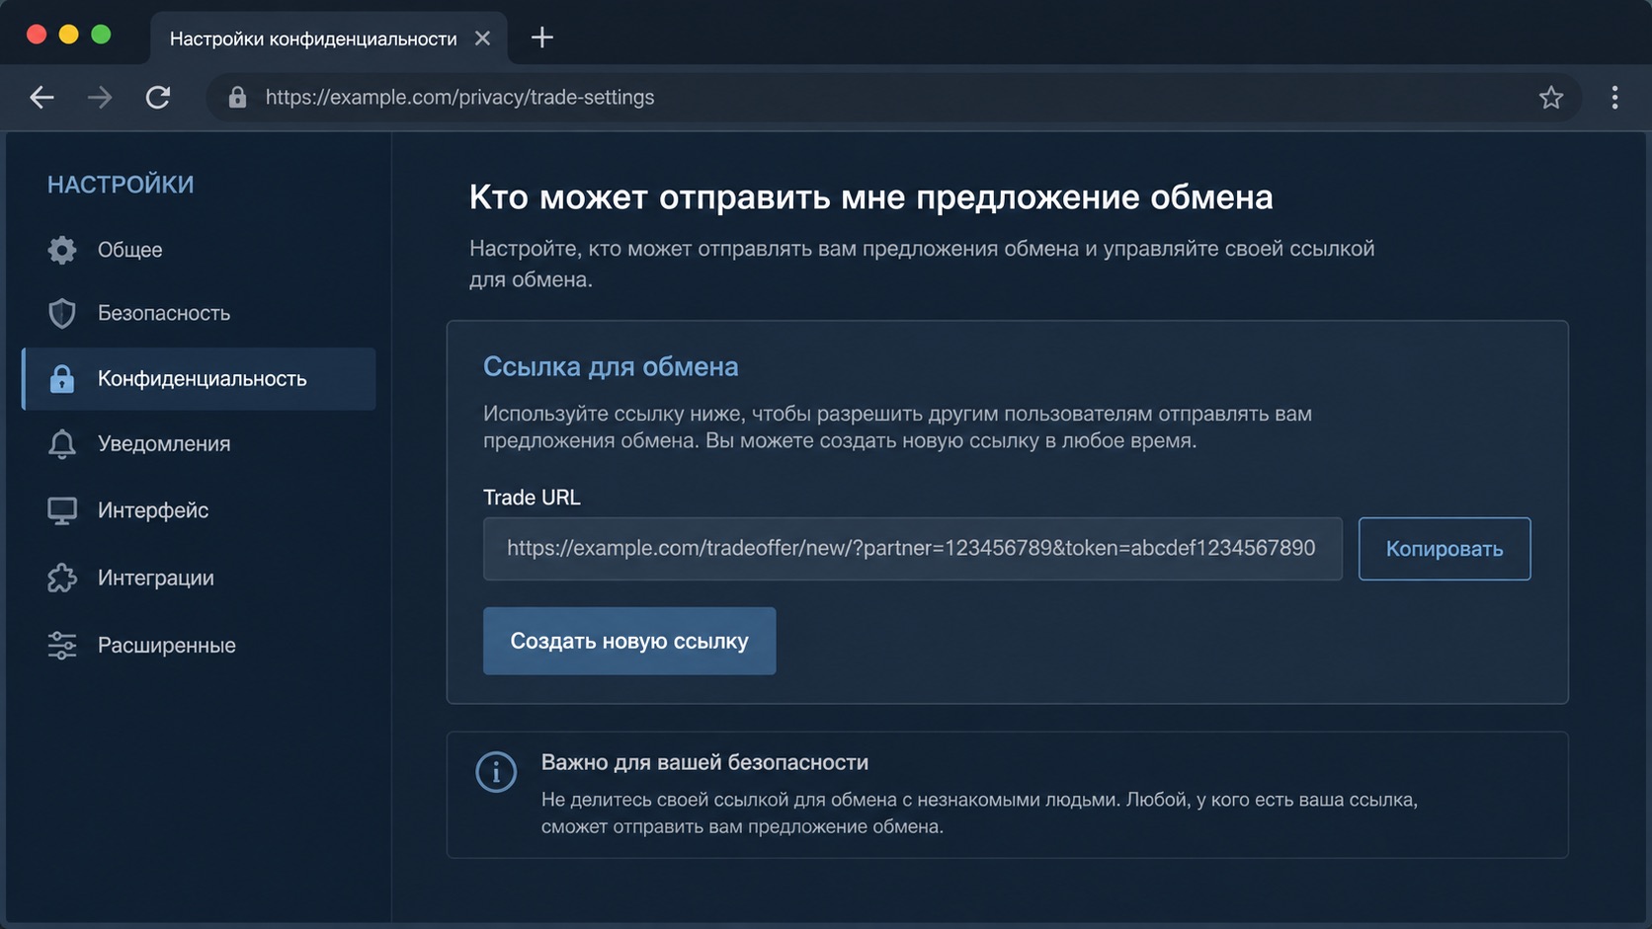Click the bell icon for Уведомления

tap(62, 444)
